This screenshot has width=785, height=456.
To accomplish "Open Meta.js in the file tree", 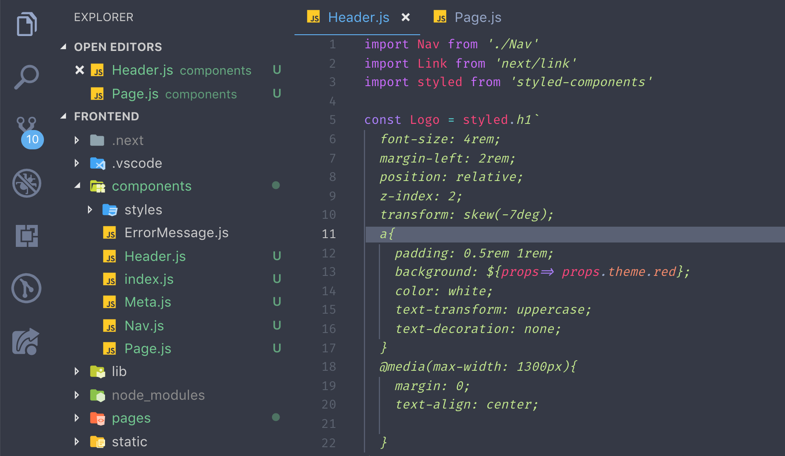I will 148,302.
